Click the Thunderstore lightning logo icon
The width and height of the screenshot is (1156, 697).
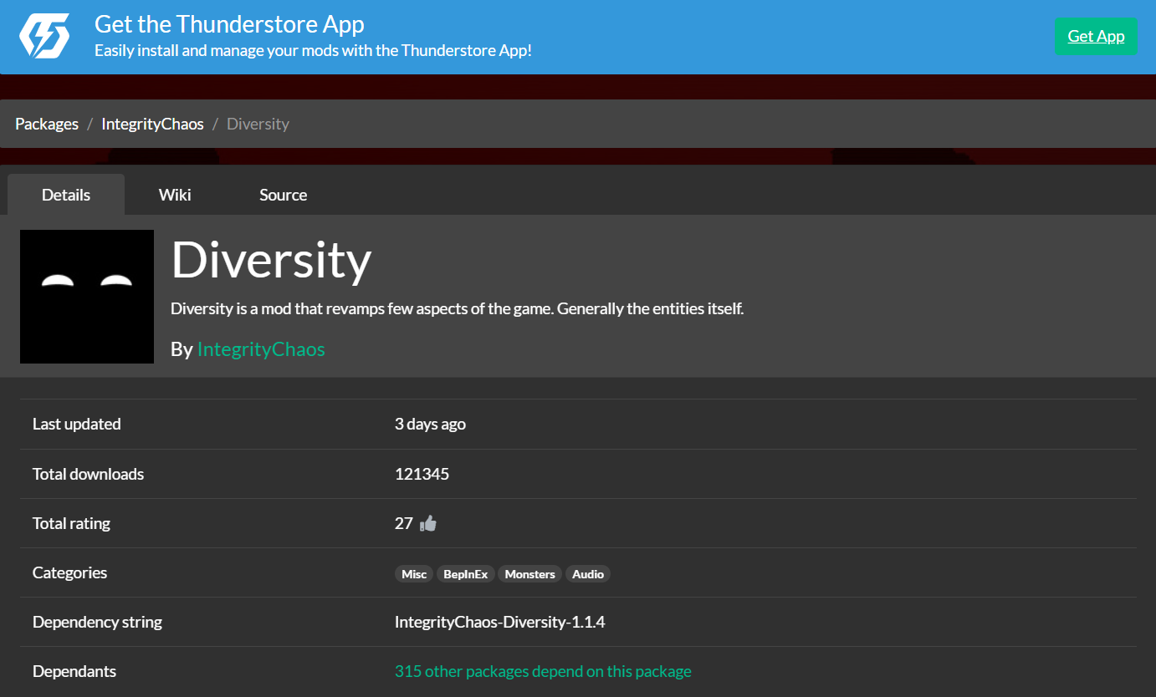point(44,35)
